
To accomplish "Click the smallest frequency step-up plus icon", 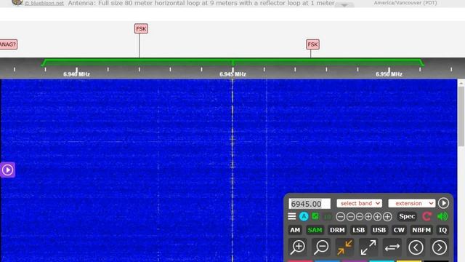I will click(368, 217).
